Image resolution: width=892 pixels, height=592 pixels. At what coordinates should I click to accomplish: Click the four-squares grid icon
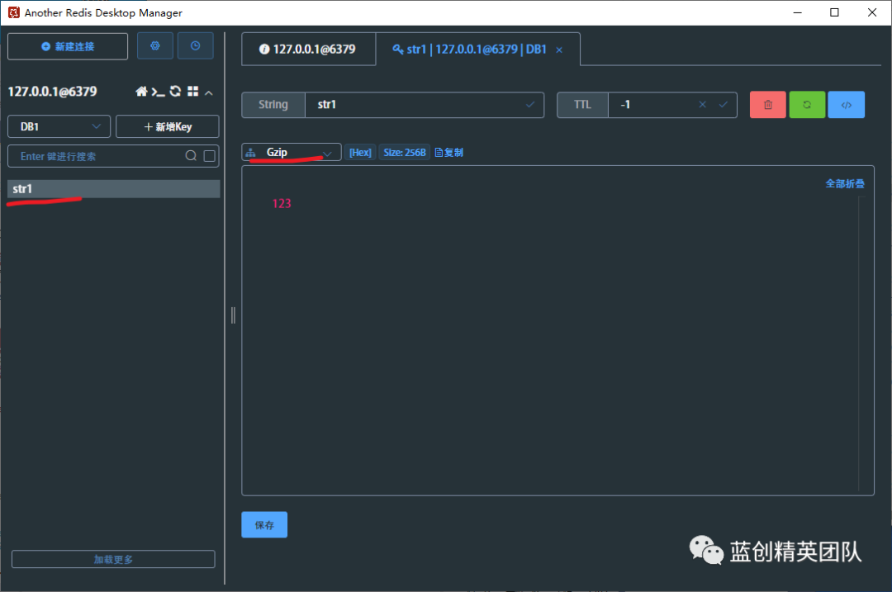tap(192, 92)
